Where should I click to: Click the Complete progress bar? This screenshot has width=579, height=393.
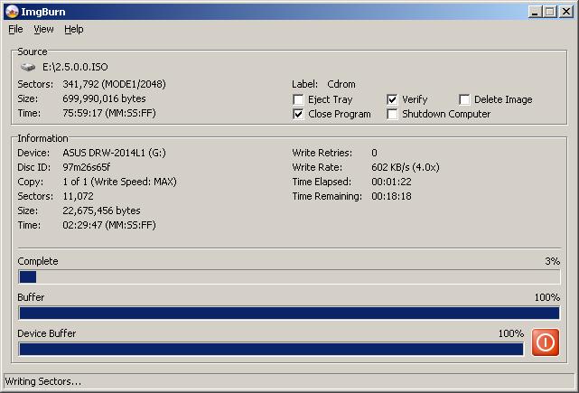289,277
